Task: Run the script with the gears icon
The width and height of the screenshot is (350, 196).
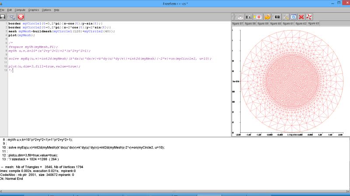Action: [x=12, y=17]
